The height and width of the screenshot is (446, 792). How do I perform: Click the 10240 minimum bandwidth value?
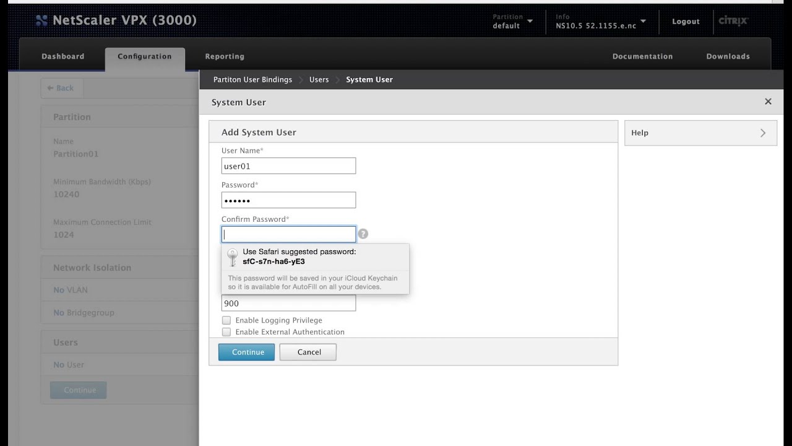point(66,194)
